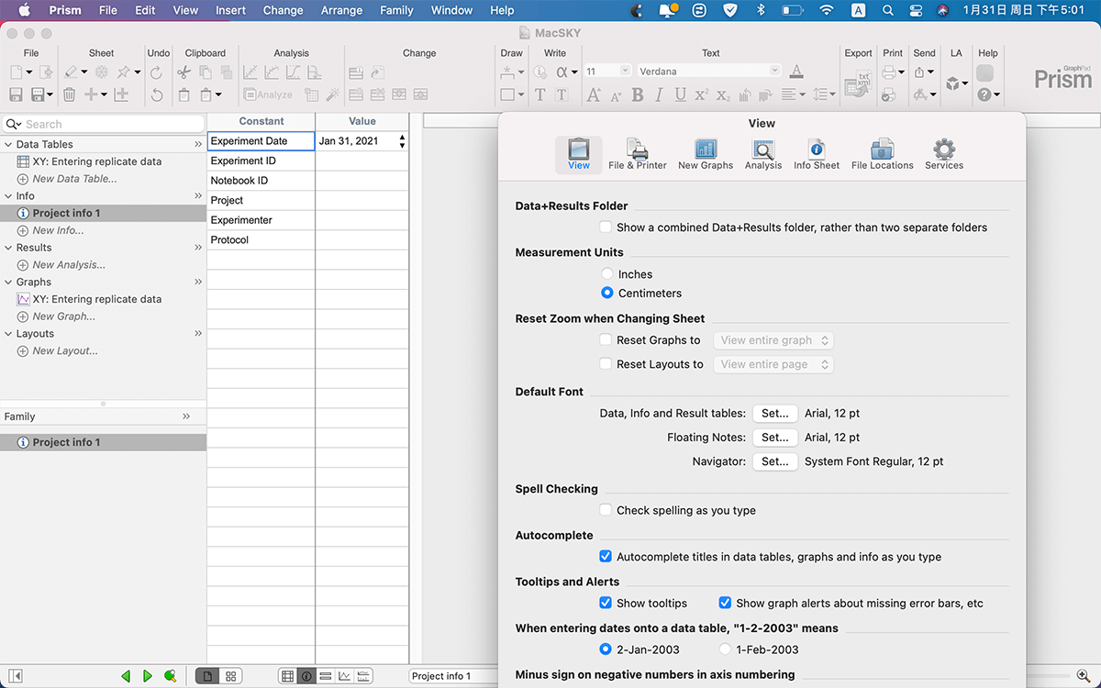Click the Underline formatting icon
Viewport: 1101px width, 688px height.
pyautogui.click(x=680, y=94)
